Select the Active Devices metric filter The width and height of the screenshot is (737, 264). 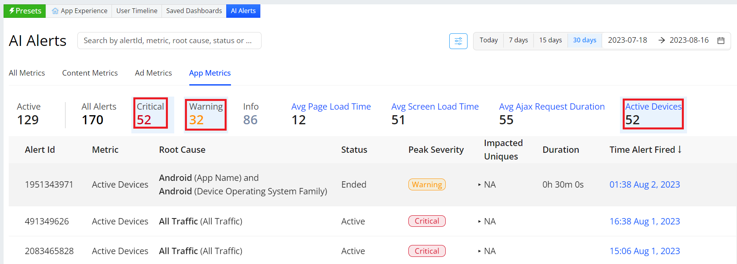[x=653, y=114]
